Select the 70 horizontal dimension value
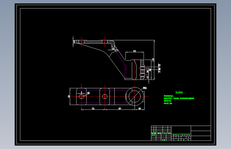The height and width of the screenshot is (149, 231). pos(93,108)
